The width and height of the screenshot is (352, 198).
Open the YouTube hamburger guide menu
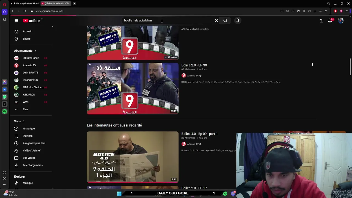16,21
